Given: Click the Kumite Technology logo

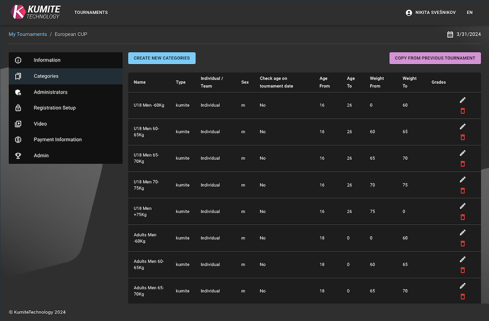Looking at the screenshot, I should (35, 12).
